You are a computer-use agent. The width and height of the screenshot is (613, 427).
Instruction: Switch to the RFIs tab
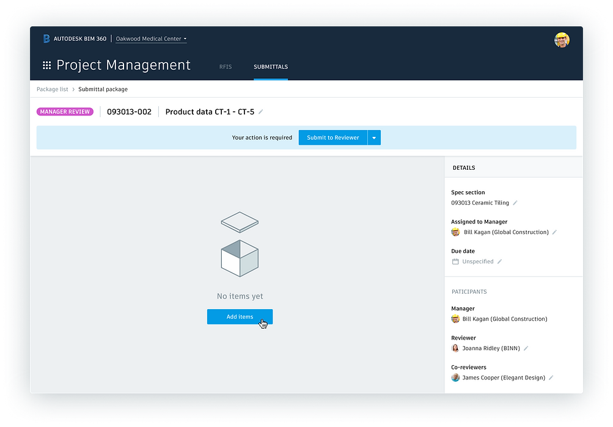click(x=226, y=67)
